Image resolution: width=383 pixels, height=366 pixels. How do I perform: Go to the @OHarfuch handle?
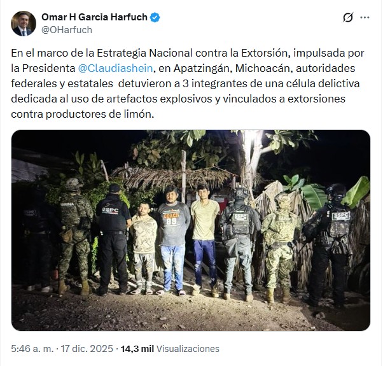coord(67,30)
